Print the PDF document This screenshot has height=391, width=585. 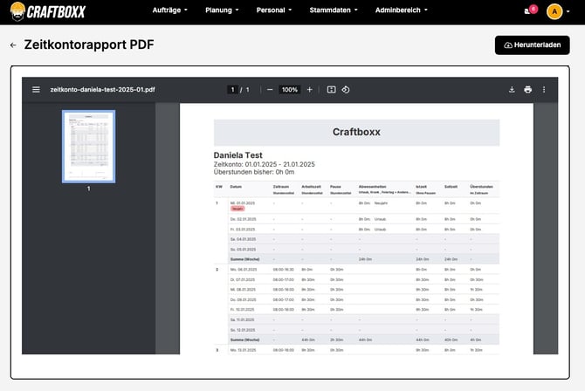click(527, 90)
